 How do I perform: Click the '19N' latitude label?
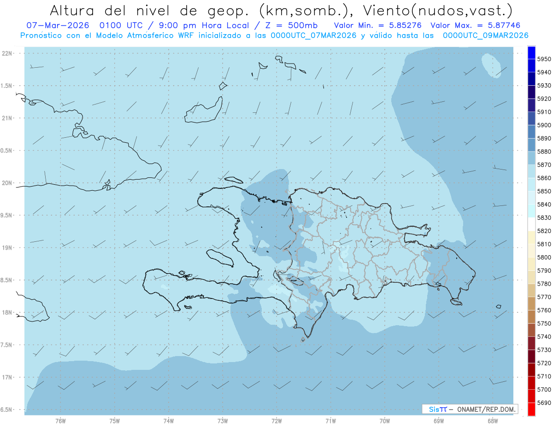click(x=6, y=248)
